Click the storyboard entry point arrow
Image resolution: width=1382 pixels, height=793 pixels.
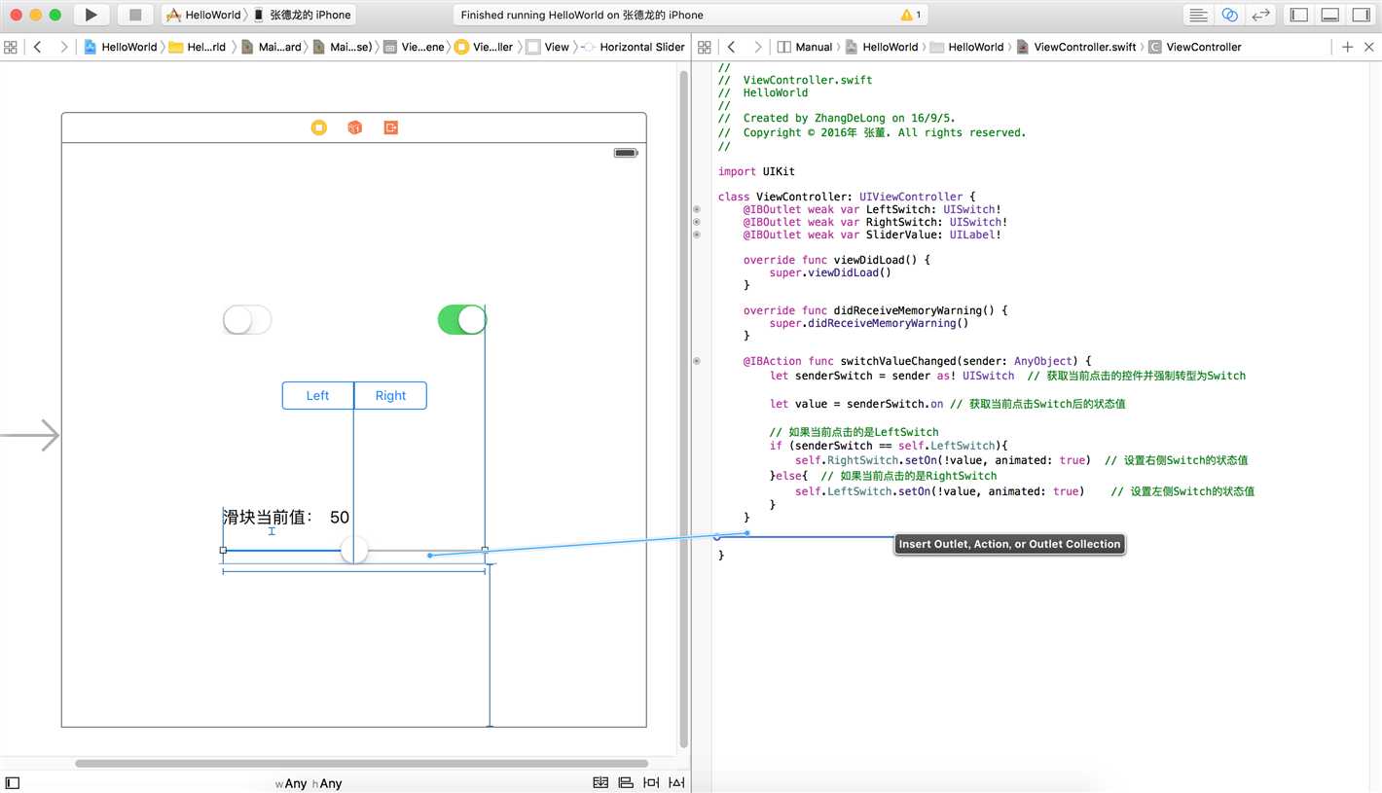(x=30, y=435)
